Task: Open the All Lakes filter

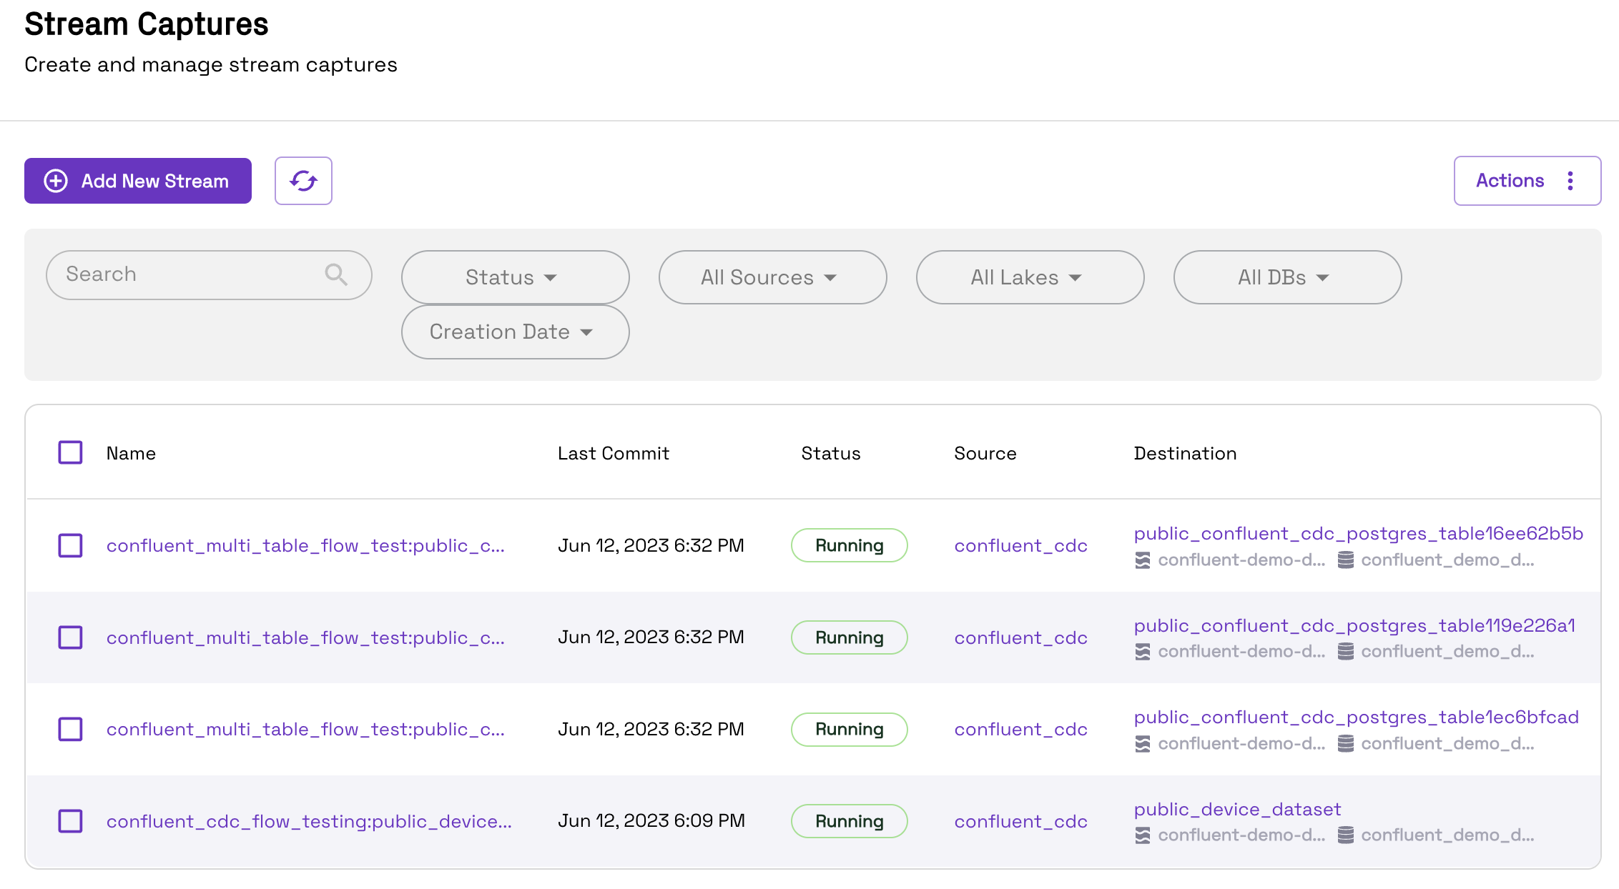Action: tap(1030, 277)
